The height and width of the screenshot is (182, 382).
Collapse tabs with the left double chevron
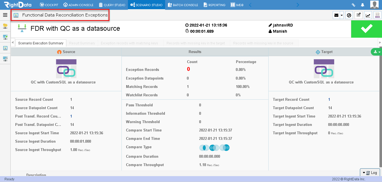13,43
